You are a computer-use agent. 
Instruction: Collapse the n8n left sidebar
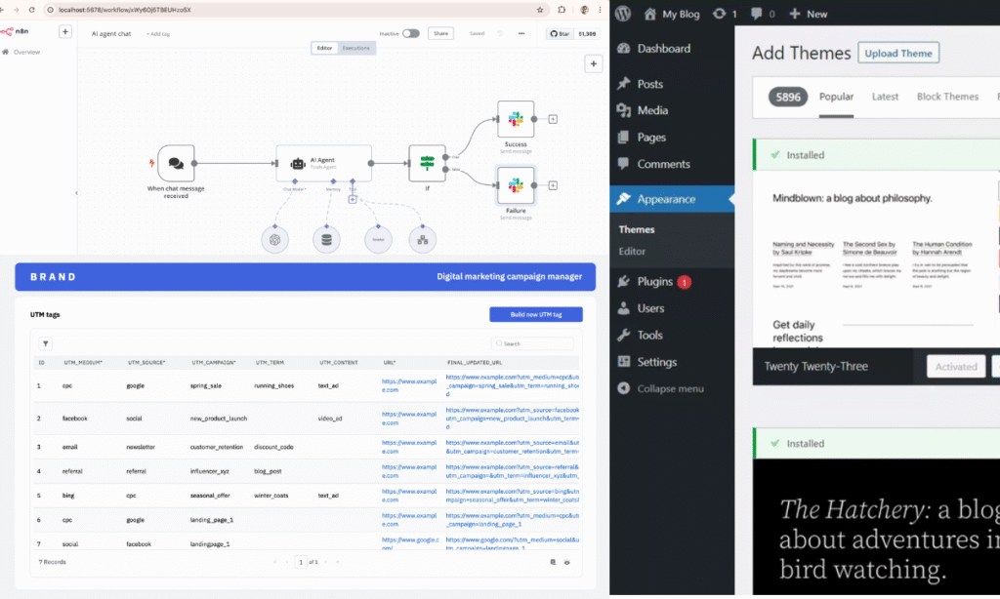point(76,193)
